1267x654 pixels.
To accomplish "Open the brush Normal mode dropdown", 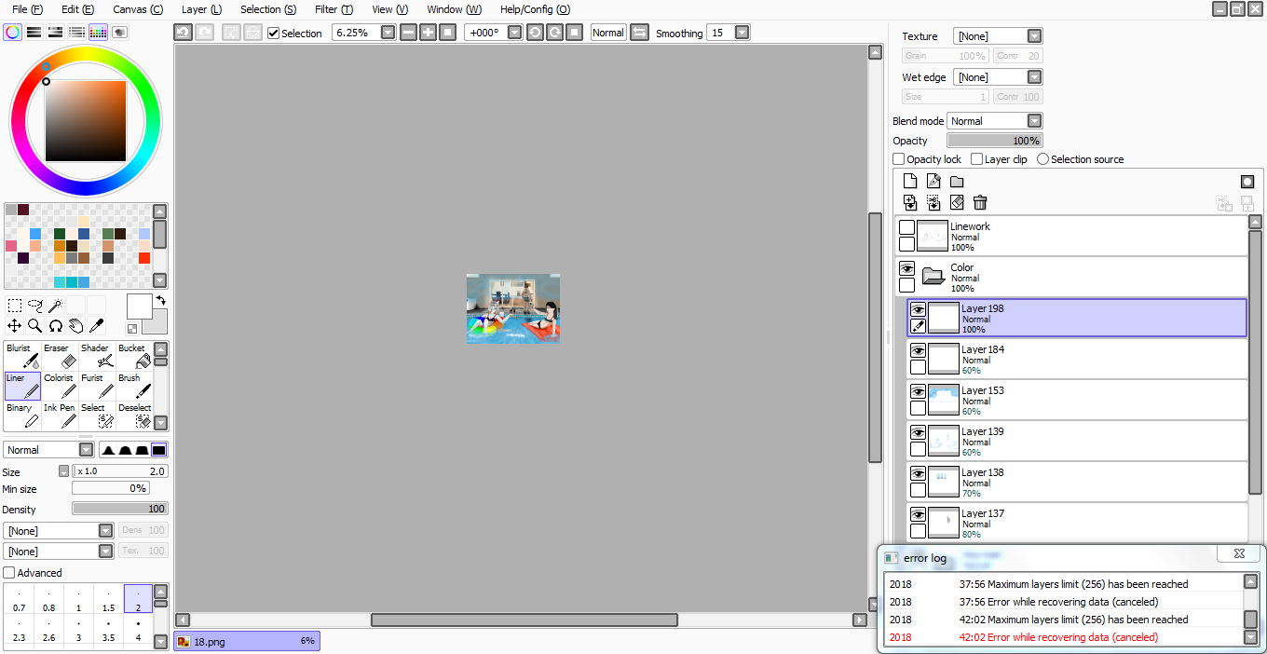I will (86, 450).
